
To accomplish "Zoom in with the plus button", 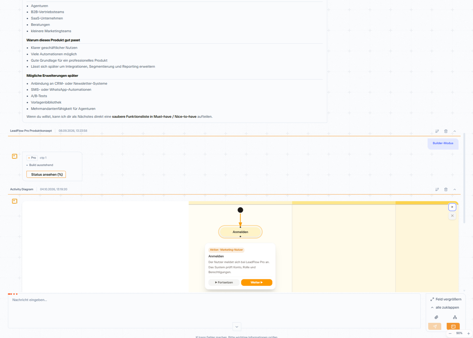I will coord(468,333).
